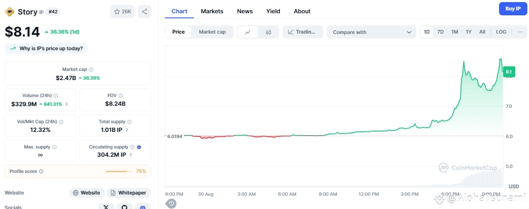This screenshot has height=209, width=529.
Task: Open the Why is IP's price up today link
Action: [x=46, y=49]
